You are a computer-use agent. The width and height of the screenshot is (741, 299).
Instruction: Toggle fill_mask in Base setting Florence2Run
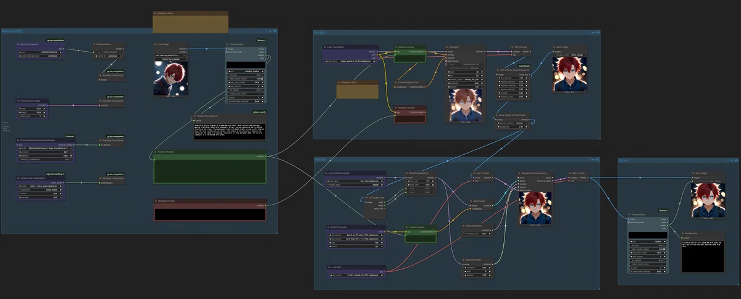tap(246, 75)
